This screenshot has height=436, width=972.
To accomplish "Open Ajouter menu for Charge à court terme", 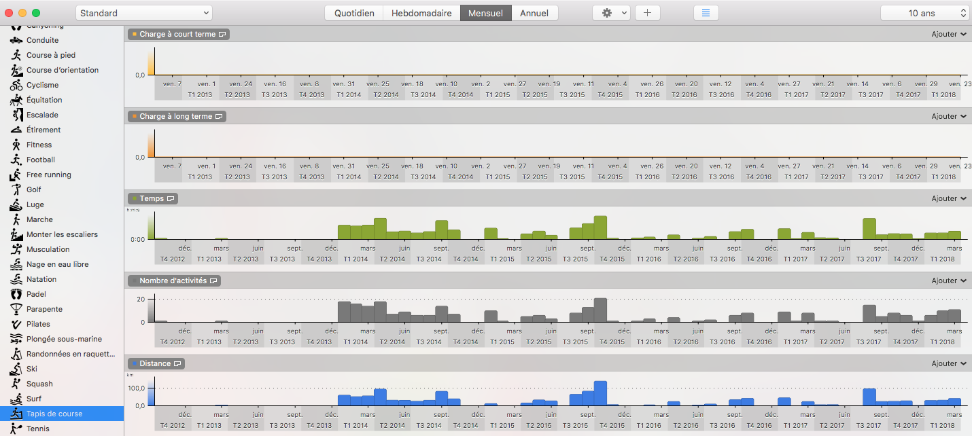I will click(948, 34).
